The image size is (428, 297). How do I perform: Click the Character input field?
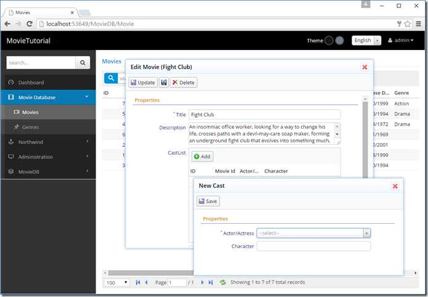pos(313,246)
